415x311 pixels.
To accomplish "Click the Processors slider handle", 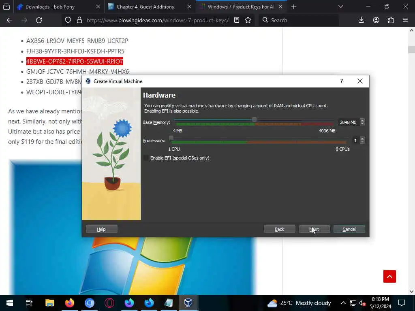I will [171, 138].
